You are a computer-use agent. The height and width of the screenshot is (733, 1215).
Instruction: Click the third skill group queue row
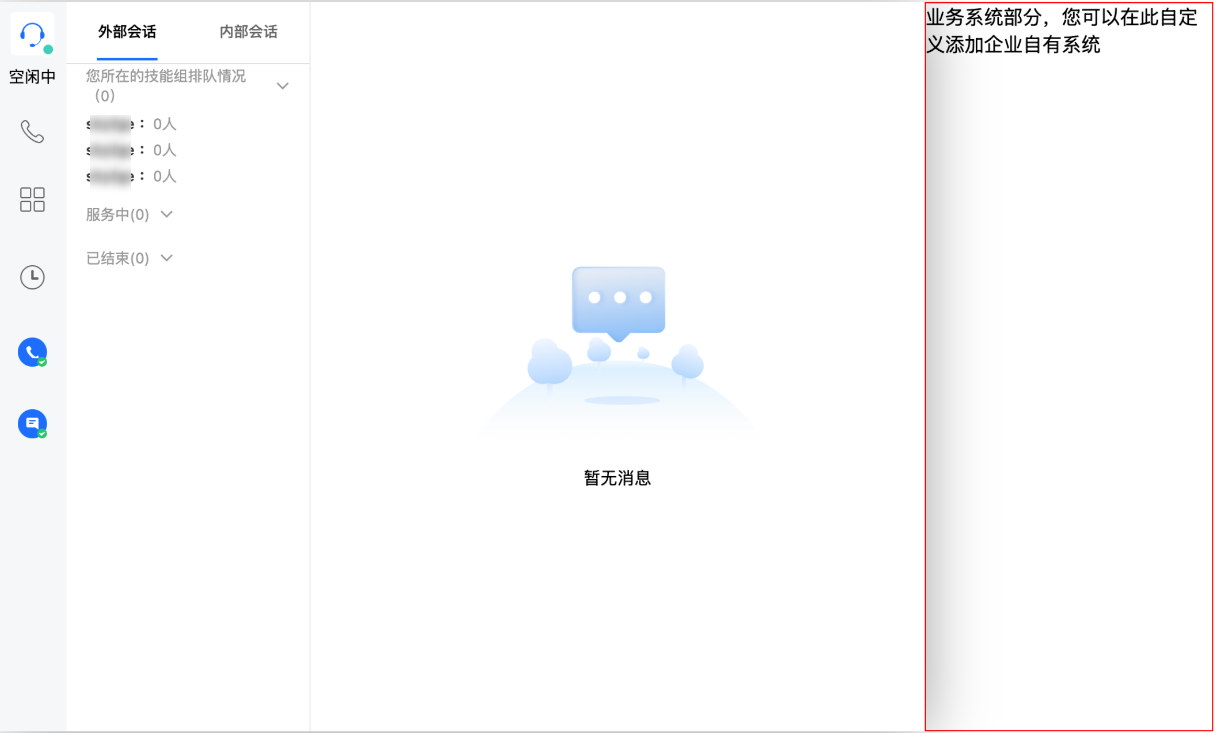131,176
